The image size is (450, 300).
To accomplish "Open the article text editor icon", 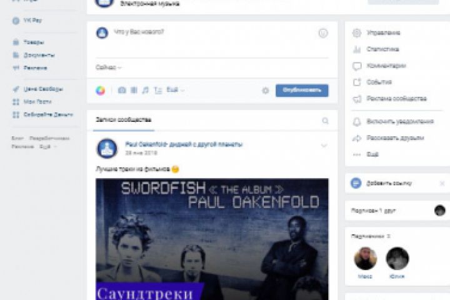I will coord(158,91).
